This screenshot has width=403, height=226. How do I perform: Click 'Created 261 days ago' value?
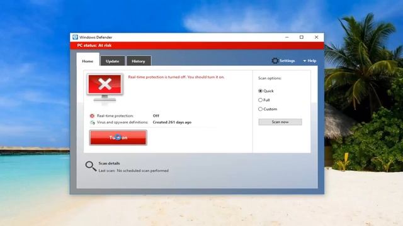coord(172,122)
